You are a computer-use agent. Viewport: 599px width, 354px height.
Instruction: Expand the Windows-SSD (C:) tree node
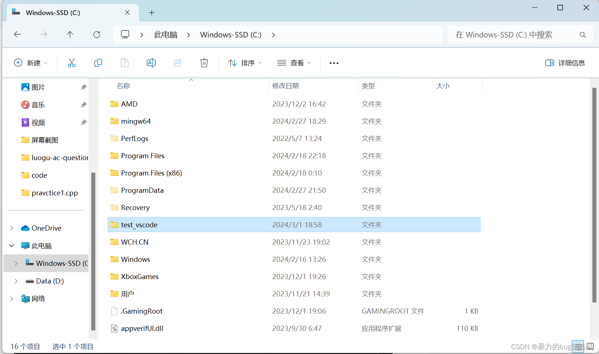pos(16,263)
